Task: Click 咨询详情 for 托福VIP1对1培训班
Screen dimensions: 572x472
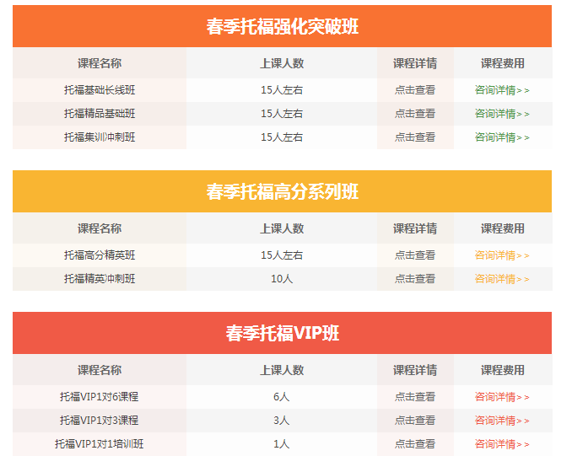Action: click(502, 444)
